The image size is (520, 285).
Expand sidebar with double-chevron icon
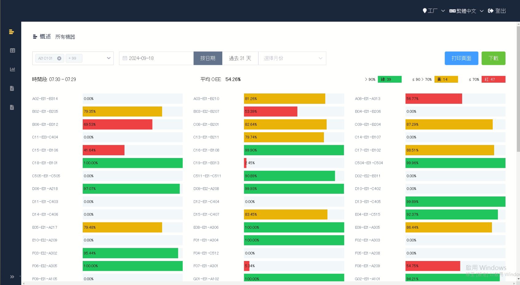(12, 277)
